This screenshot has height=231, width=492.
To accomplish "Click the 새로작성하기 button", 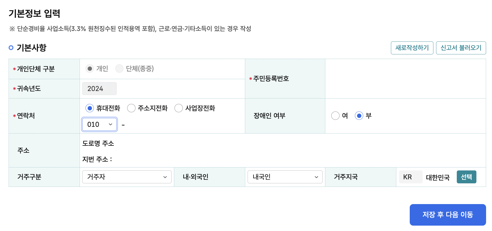I will [412, 48].
